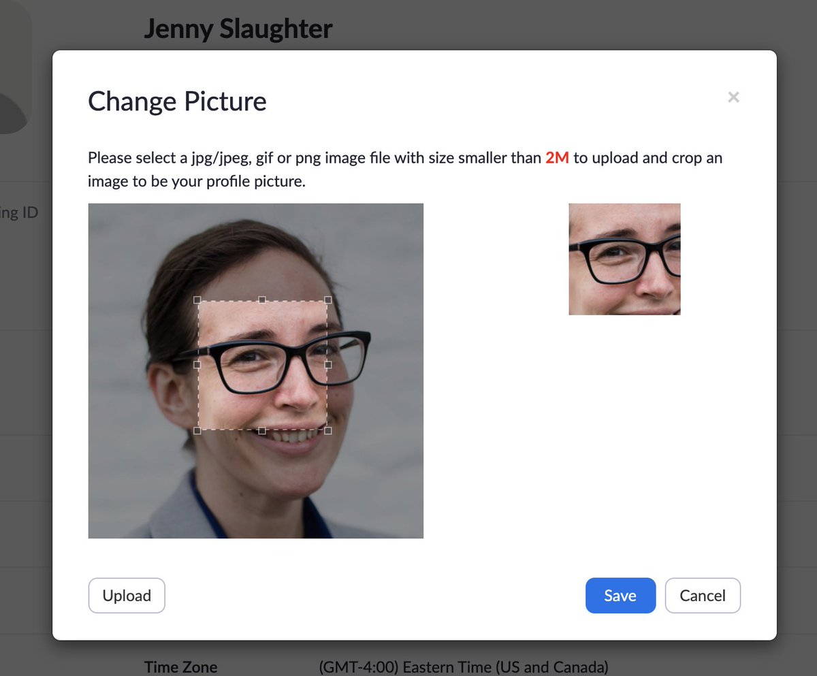Save the cropped profile picture

pos(620,596)
